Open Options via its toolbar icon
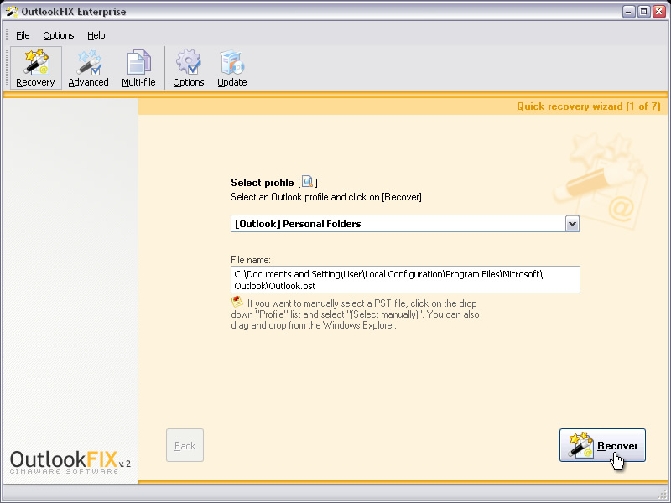This screenshot has width=671, height=503. [x=188, y=67]
